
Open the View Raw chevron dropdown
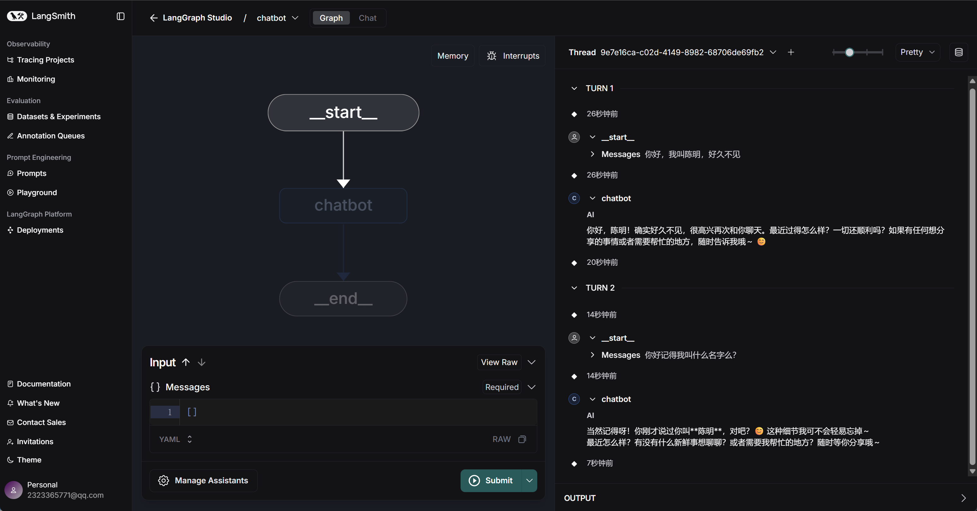531,362
